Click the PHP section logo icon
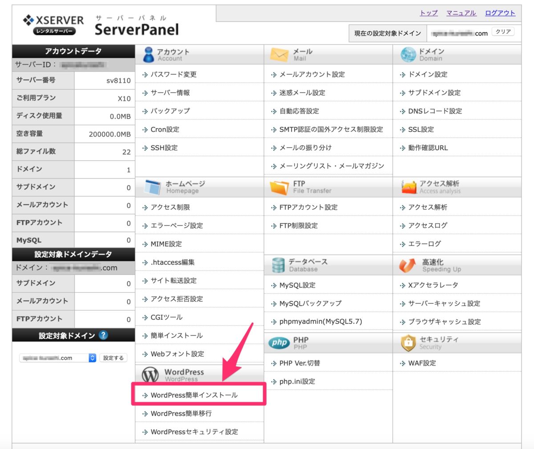534x449 pixels. tap(279, 343)
